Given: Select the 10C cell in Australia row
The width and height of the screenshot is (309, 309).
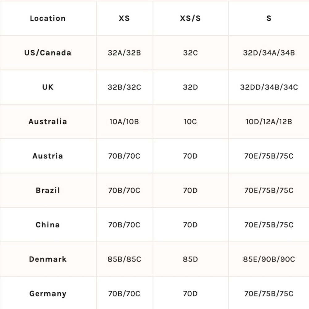Looking at the screenshot, I should [x=190, y=121].
